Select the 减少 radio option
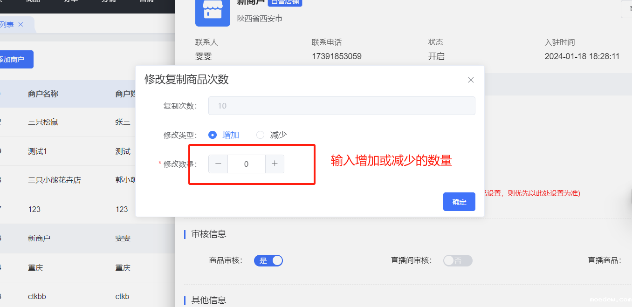 pyautogui.click(x=261, y=135)
